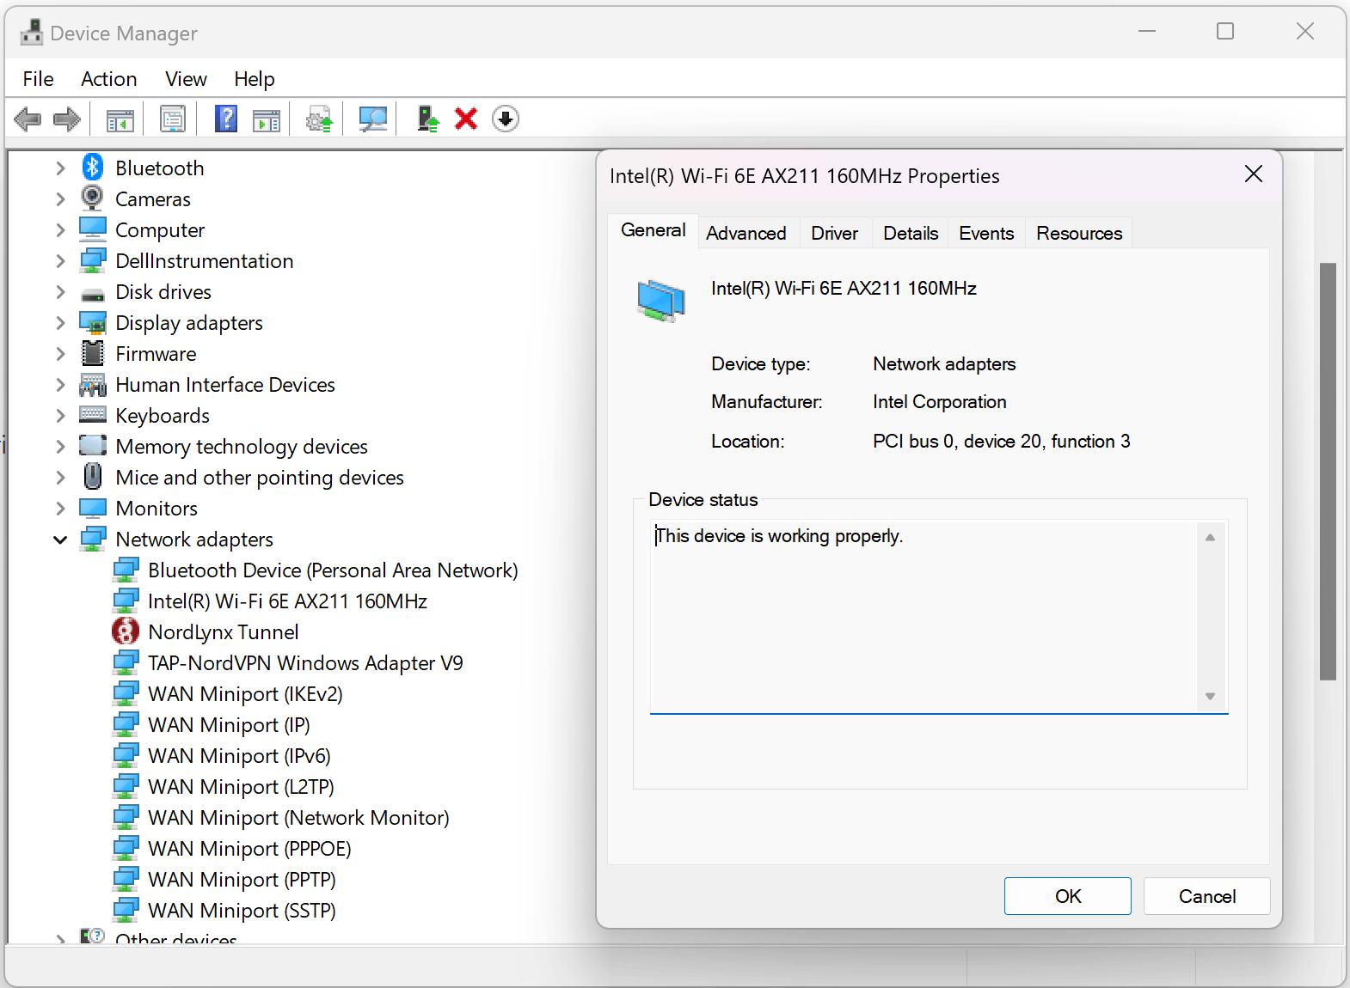Screen dimensions: 1350x988
Task: Click the Human Interface Devices icon
Action: (93, 384)
